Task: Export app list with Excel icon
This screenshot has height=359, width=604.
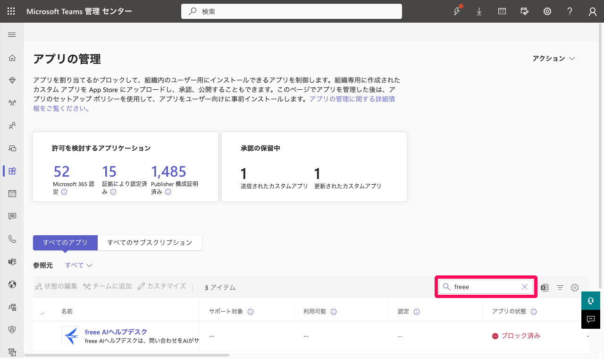Action: [x=545, y=287]
